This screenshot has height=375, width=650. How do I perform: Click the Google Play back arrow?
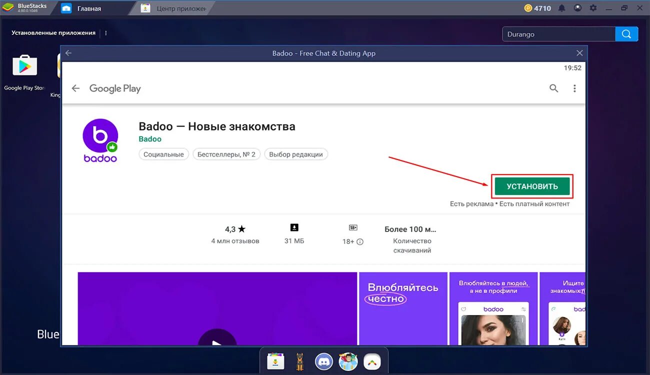(x=75, y=88)
